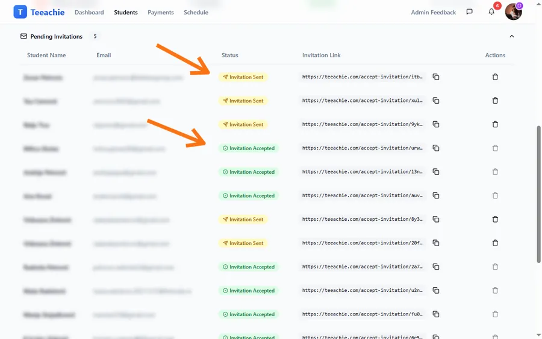Click Invitation Sent badge in itb row
The width and height of the screenshot is (542, 339).
click(243, 77)
